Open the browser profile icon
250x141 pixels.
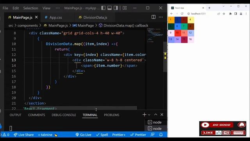tap(241, 14)
